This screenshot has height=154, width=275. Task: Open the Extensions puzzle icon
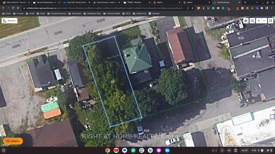point(262,8)
